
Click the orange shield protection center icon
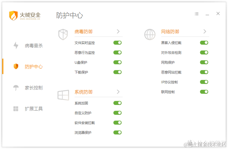(x=16, y=67)
